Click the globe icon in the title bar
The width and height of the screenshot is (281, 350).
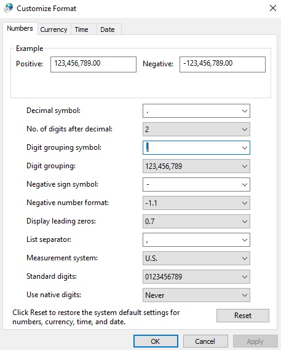click(x=9, y=8)
